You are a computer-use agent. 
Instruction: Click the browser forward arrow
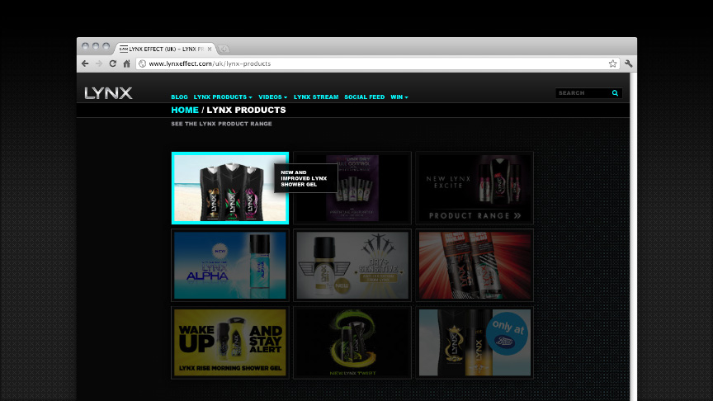99,64
